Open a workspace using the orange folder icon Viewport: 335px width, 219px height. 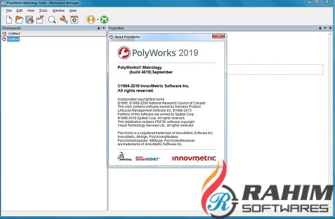click(x=19, y=20)
